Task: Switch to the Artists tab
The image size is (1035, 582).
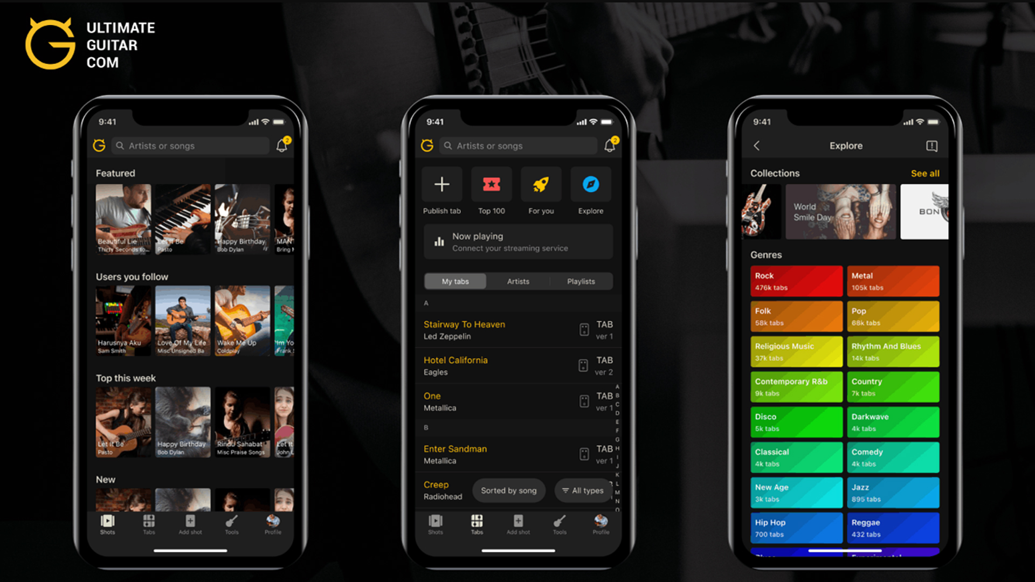Action: (x=516, y=281)
